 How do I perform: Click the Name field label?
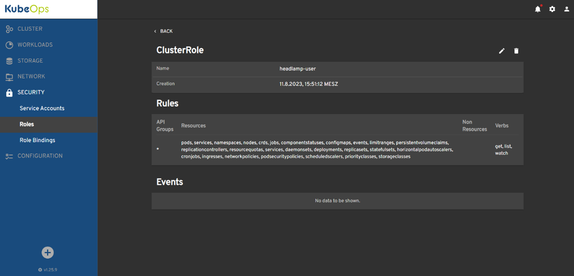pos(163,68)
